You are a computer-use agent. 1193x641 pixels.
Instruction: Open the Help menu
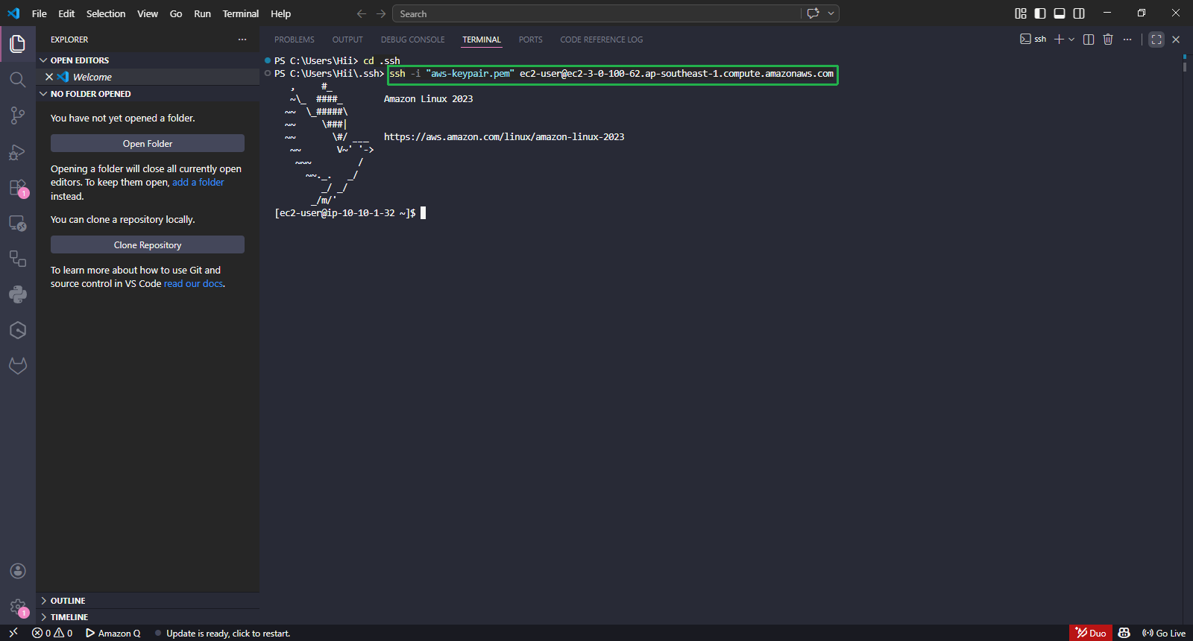[280, 13]
